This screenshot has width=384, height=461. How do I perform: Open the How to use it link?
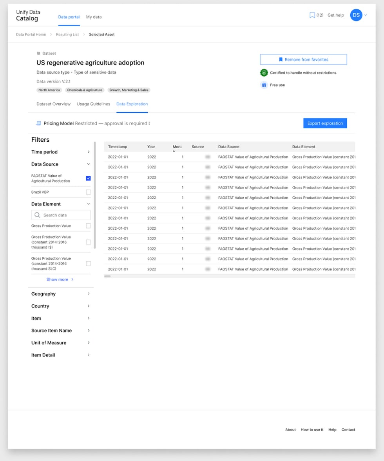pos(312,430)
